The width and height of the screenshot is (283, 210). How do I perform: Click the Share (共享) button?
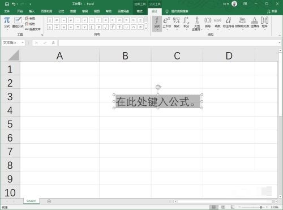pos(272,11)
